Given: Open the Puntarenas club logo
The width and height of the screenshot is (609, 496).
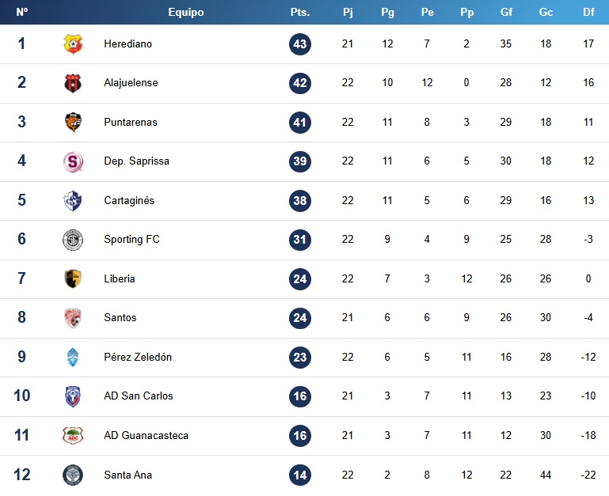Looking at the screenshot, I should (x=73, y=123).
